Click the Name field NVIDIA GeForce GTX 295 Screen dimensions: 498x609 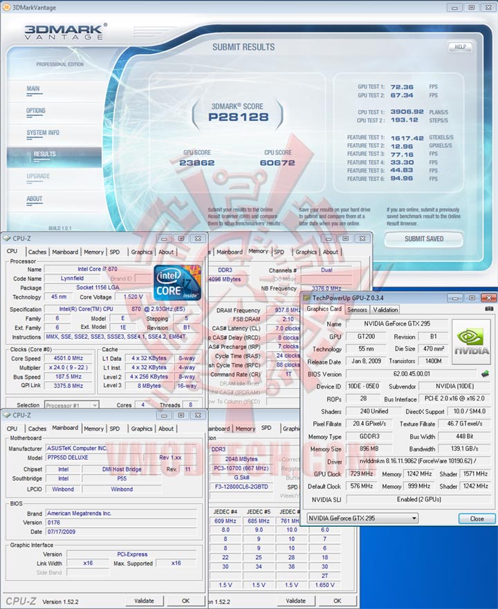click(396, 324)
